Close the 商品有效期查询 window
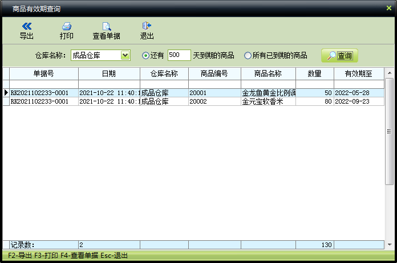 click(x=389, y=8)
